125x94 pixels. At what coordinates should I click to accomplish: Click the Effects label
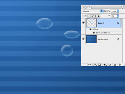pyautogui.click(x=95, y=29)
